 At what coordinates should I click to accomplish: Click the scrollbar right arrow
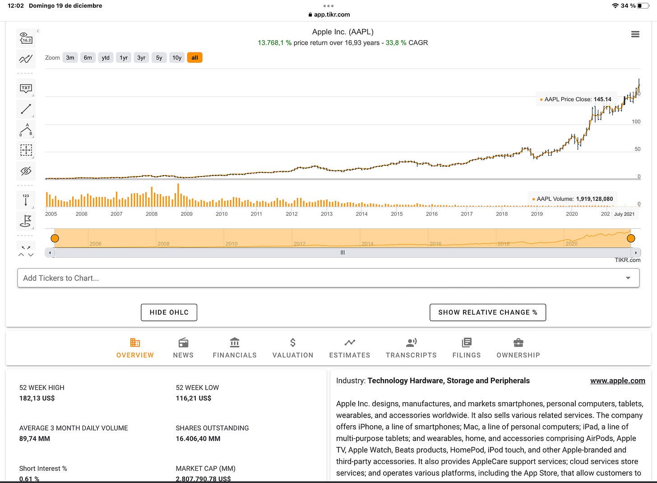click(x=636, y=253)
